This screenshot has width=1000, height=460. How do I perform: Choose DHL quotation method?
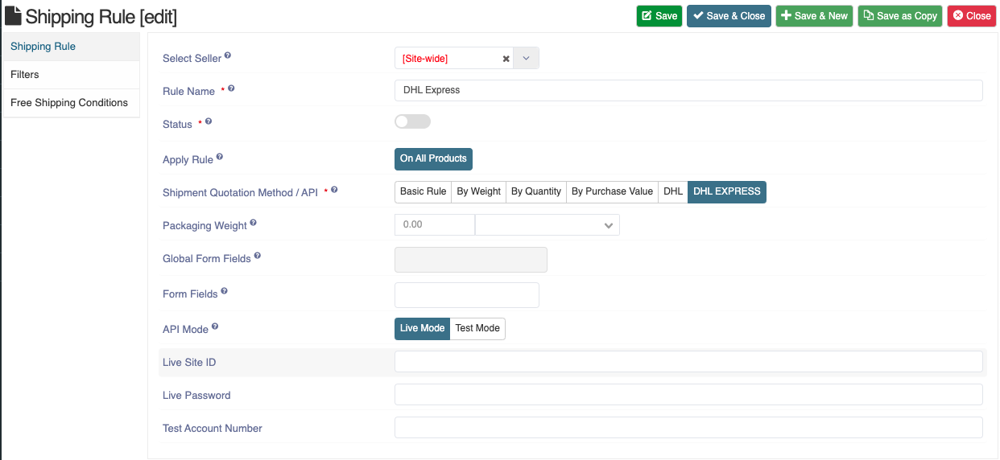673,191
